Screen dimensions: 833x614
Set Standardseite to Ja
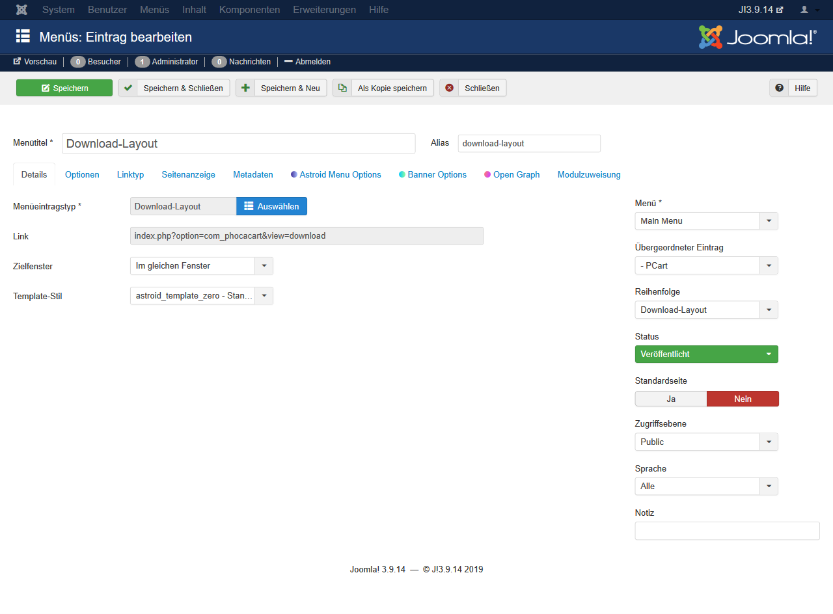(670, 399)
